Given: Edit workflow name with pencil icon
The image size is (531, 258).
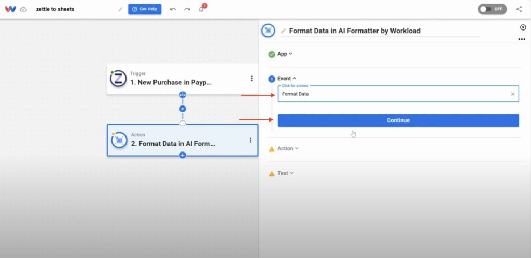Looking at the screenshot, I should pos(120,9).
